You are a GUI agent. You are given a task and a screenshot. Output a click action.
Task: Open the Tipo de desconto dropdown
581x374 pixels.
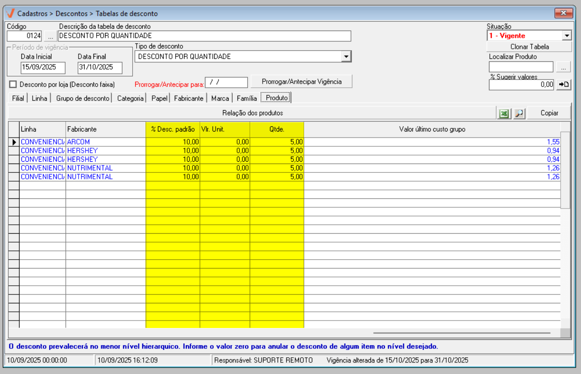[346, 57]
